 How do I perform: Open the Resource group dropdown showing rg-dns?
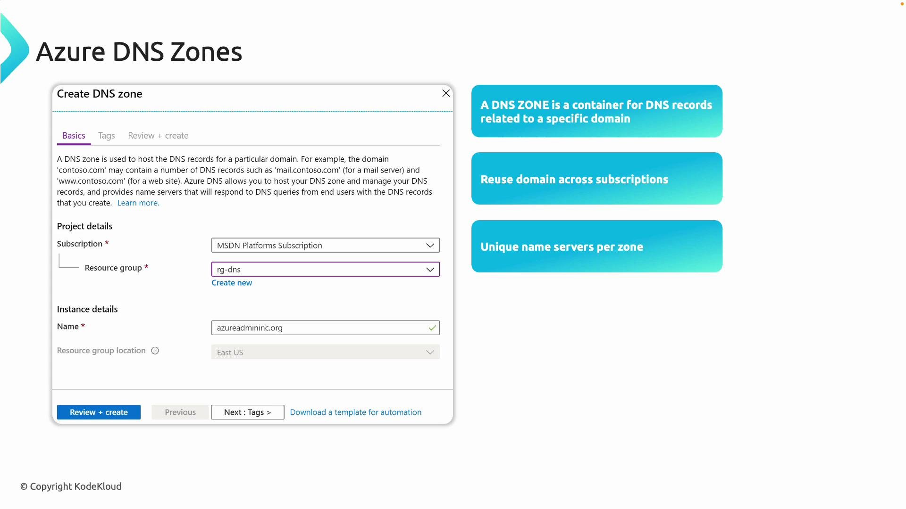pyautogui.click(x=326, y=270)
